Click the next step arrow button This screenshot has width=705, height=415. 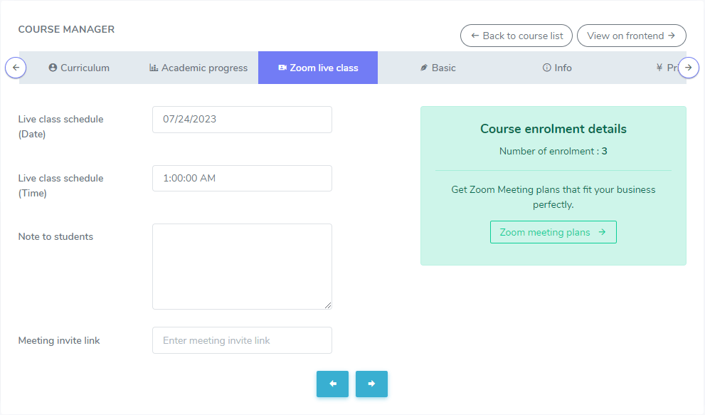click(371, 384)
